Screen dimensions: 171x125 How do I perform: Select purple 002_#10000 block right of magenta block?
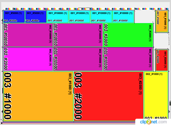78,59
